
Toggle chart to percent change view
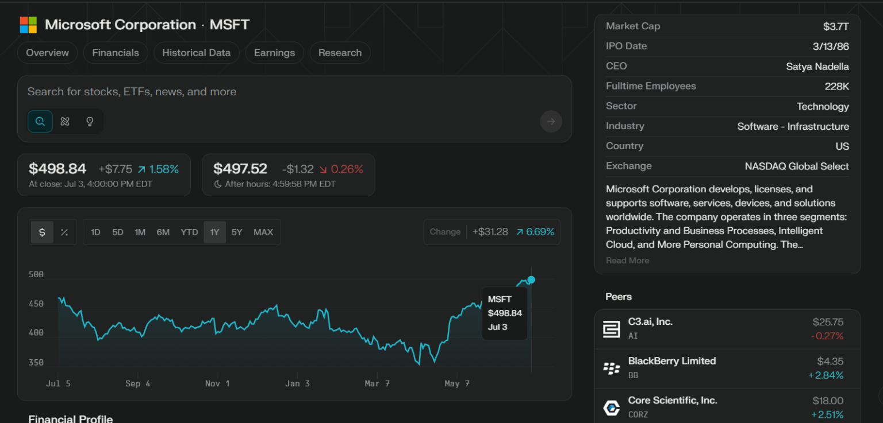64,232
